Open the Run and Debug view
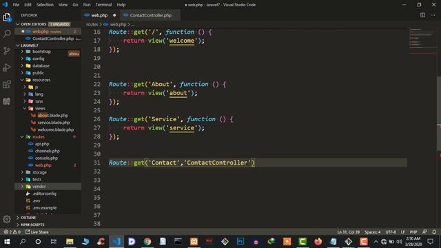The width and height of the screenshot is (441, 248). point(7,68)
